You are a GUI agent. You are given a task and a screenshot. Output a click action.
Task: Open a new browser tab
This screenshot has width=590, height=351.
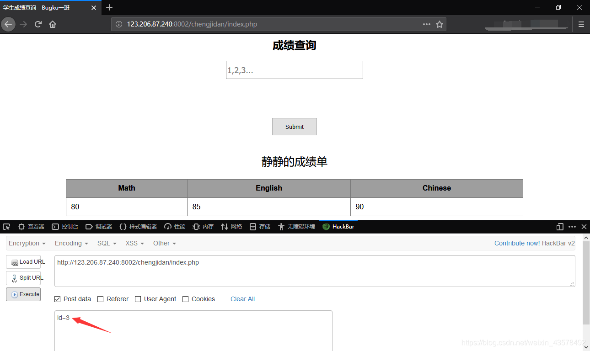pyautogui.click(x=109, y=7)
